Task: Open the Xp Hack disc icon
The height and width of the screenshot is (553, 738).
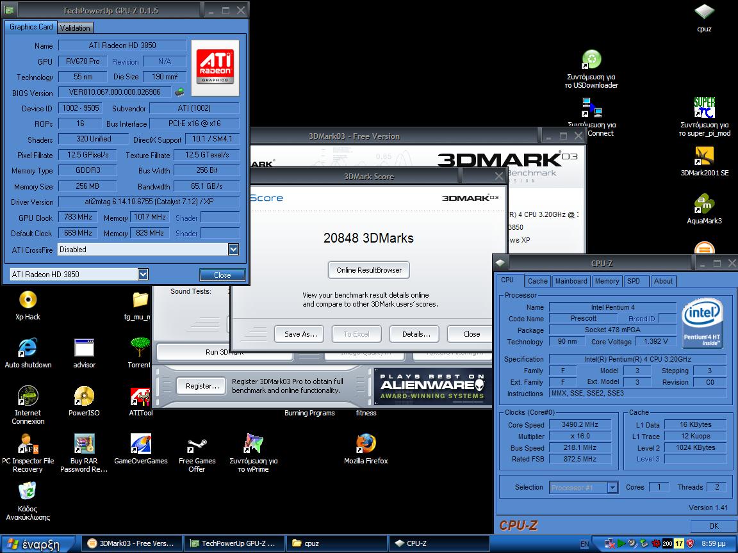Action: tap(28, 300)
